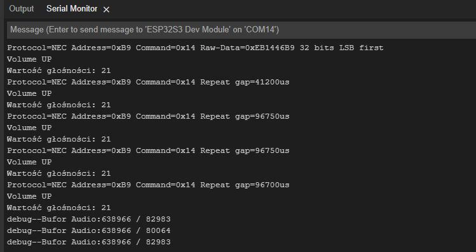Close the Serial Monitor panel tab
The height and width of the screenshot is (252, 476).
(x=106, y=10)
